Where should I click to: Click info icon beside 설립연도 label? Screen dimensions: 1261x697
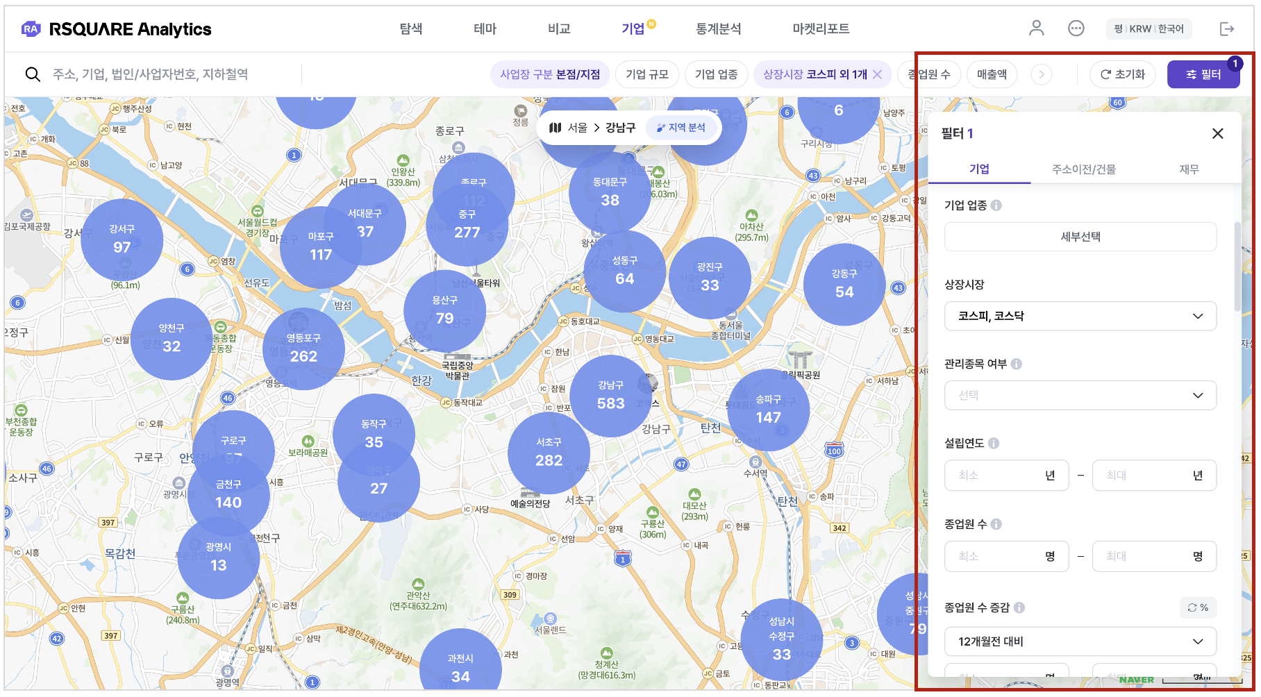click(994, 444)
